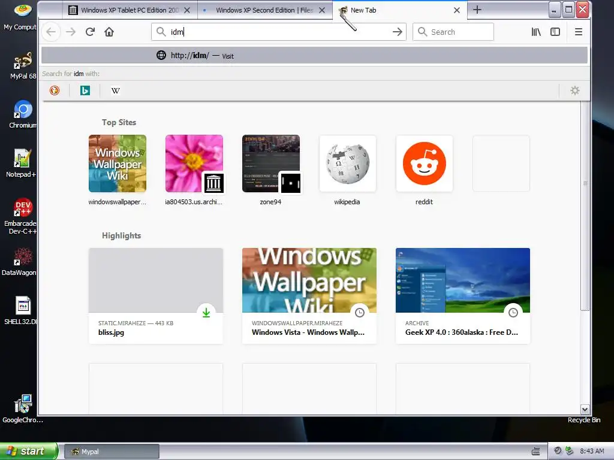Open Chromium desktop shortcut
Screen dimensions: 614x460
[x=23, y=114]
